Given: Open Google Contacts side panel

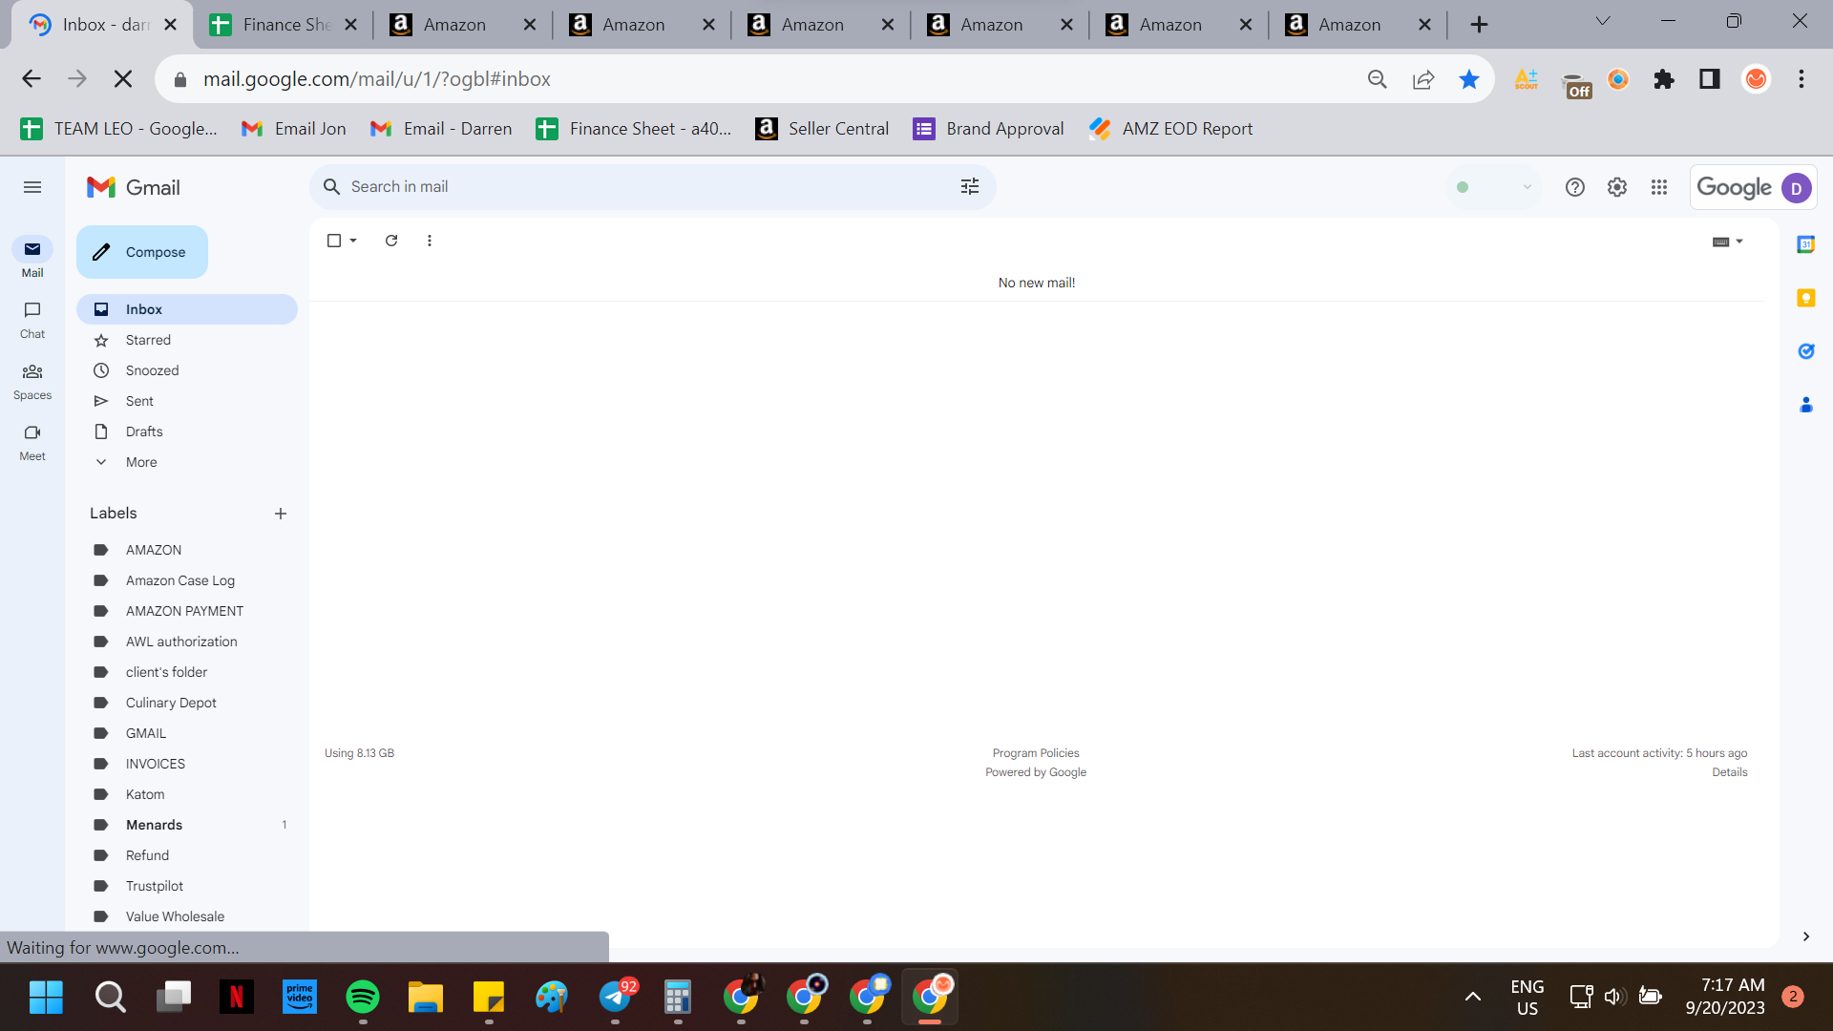Looking at the screenshot, I should 1806,405.
